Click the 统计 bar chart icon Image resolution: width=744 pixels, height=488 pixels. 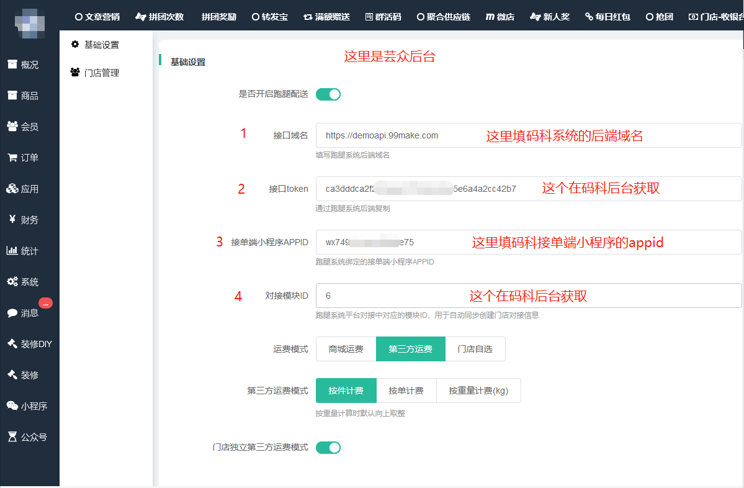click(x=12, y=250)
